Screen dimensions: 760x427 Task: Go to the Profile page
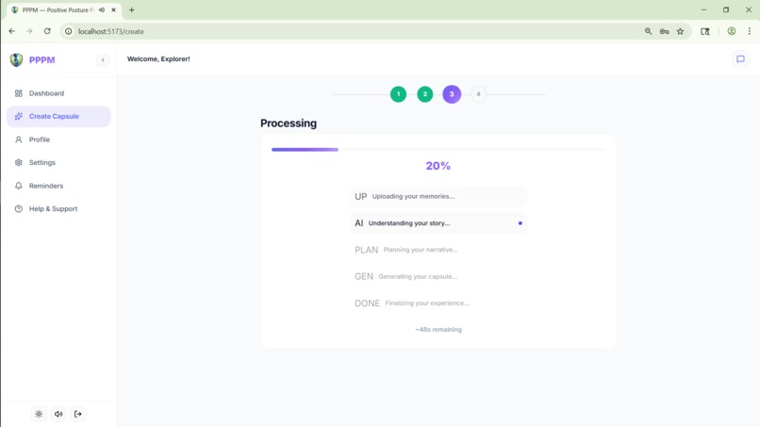[x=58, y=140]
